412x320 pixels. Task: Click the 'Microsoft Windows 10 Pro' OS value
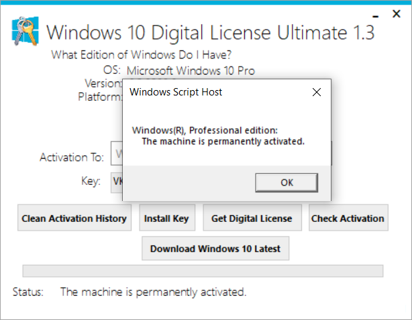(191, 71)
